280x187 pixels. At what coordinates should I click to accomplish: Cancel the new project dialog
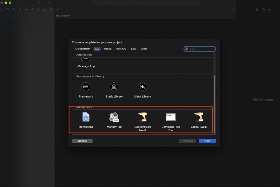tap(82, 141)
